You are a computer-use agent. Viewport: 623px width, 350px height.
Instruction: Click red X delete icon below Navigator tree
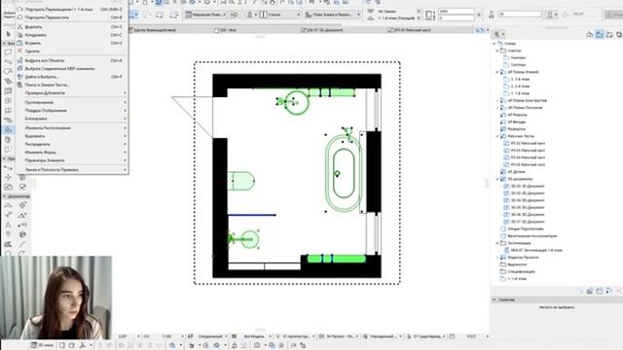click(x=619, y=292)
